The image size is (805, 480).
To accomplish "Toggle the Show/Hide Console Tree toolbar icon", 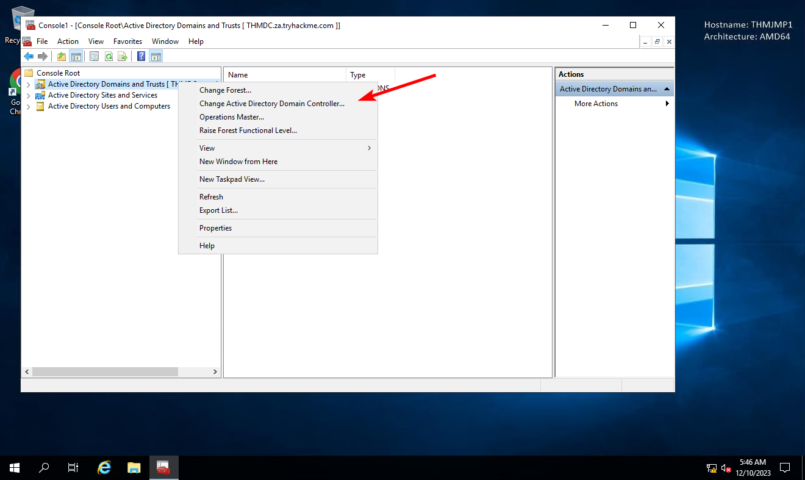I will pos(76,57).
